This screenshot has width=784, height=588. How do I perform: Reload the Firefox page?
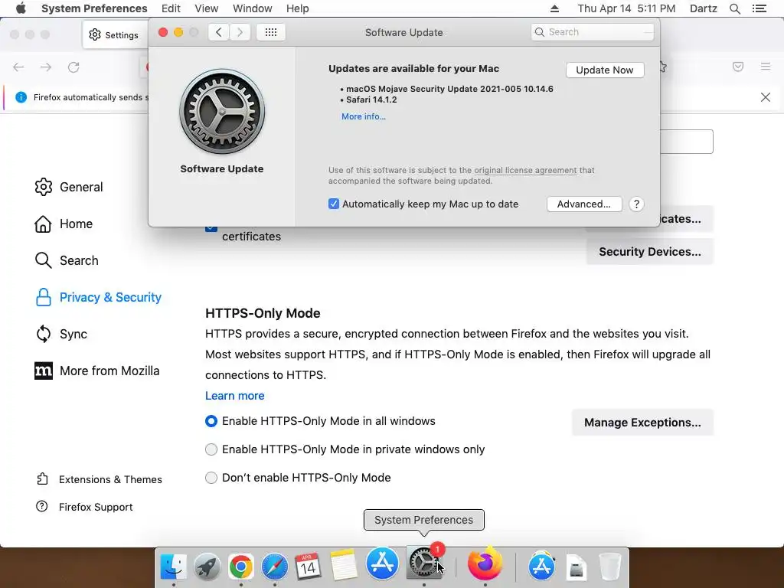(73, 67)
